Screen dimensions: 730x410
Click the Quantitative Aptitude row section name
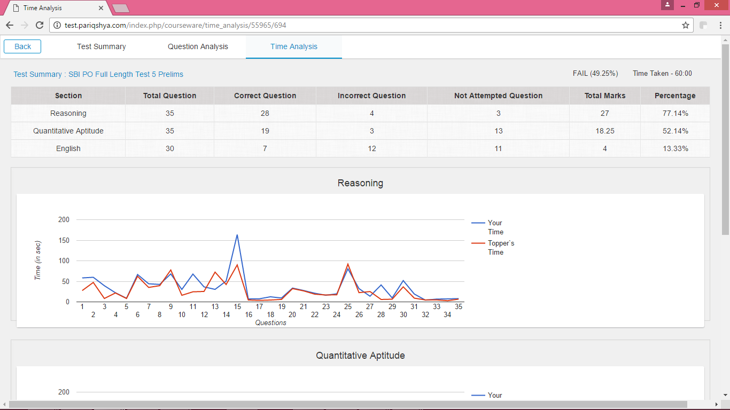tap(68, 131)
